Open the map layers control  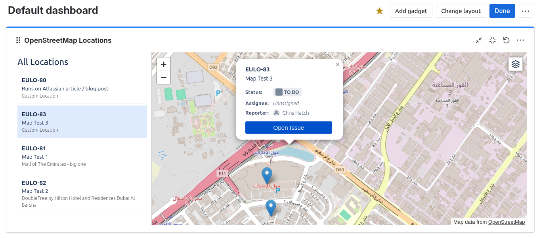click(515, 64)
